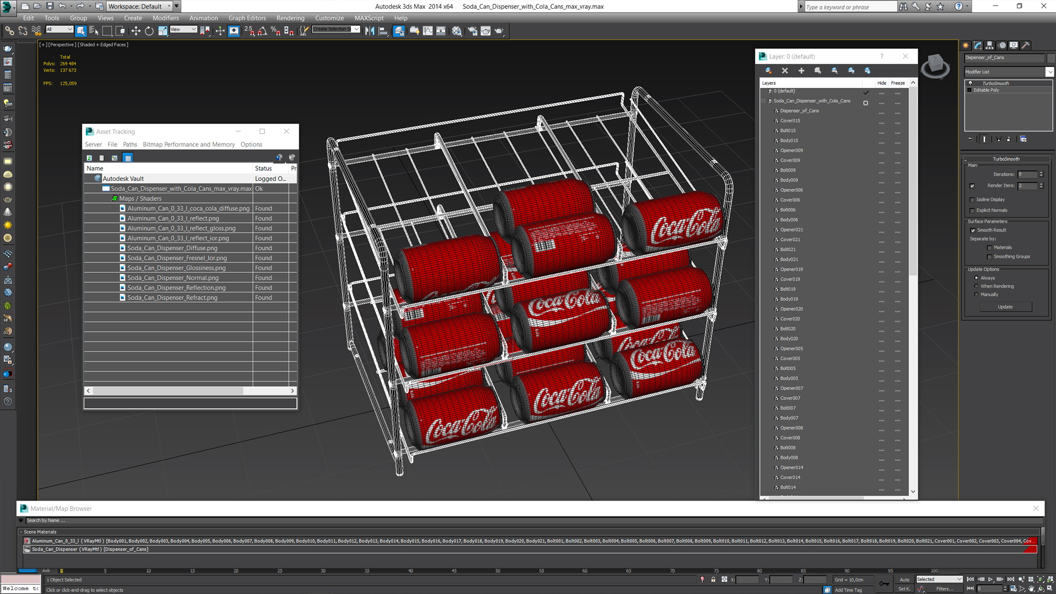Choose Select and Scale tool

tap(163, 31)
